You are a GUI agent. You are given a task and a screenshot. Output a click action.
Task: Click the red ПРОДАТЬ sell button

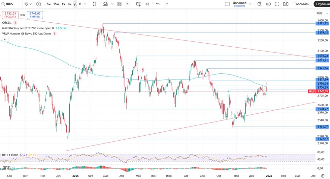click(10, 15)
